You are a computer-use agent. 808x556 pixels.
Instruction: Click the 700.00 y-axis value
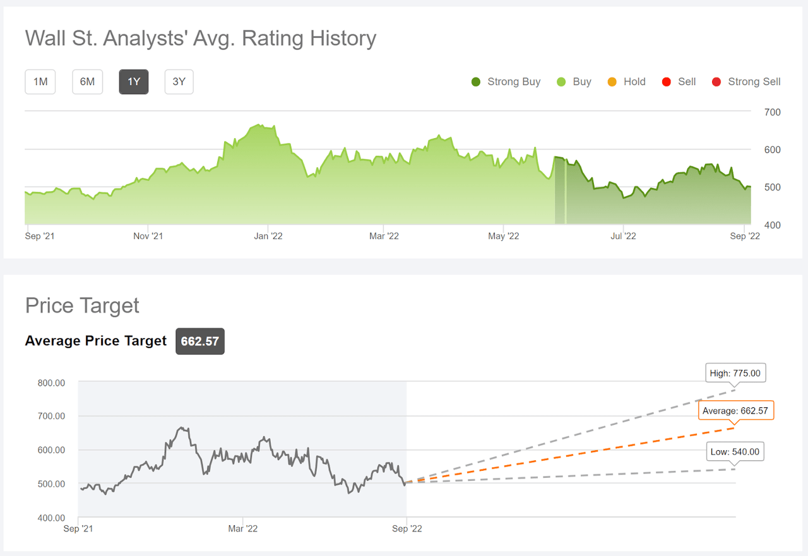tap(52, 416)
